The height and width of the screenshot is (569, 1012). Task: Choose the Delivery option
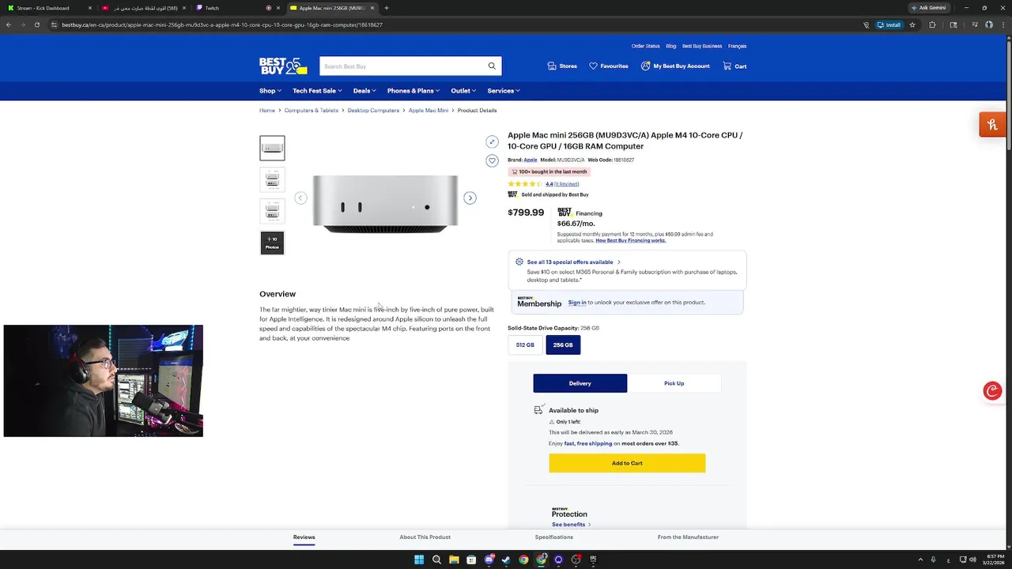click(580, 383)
